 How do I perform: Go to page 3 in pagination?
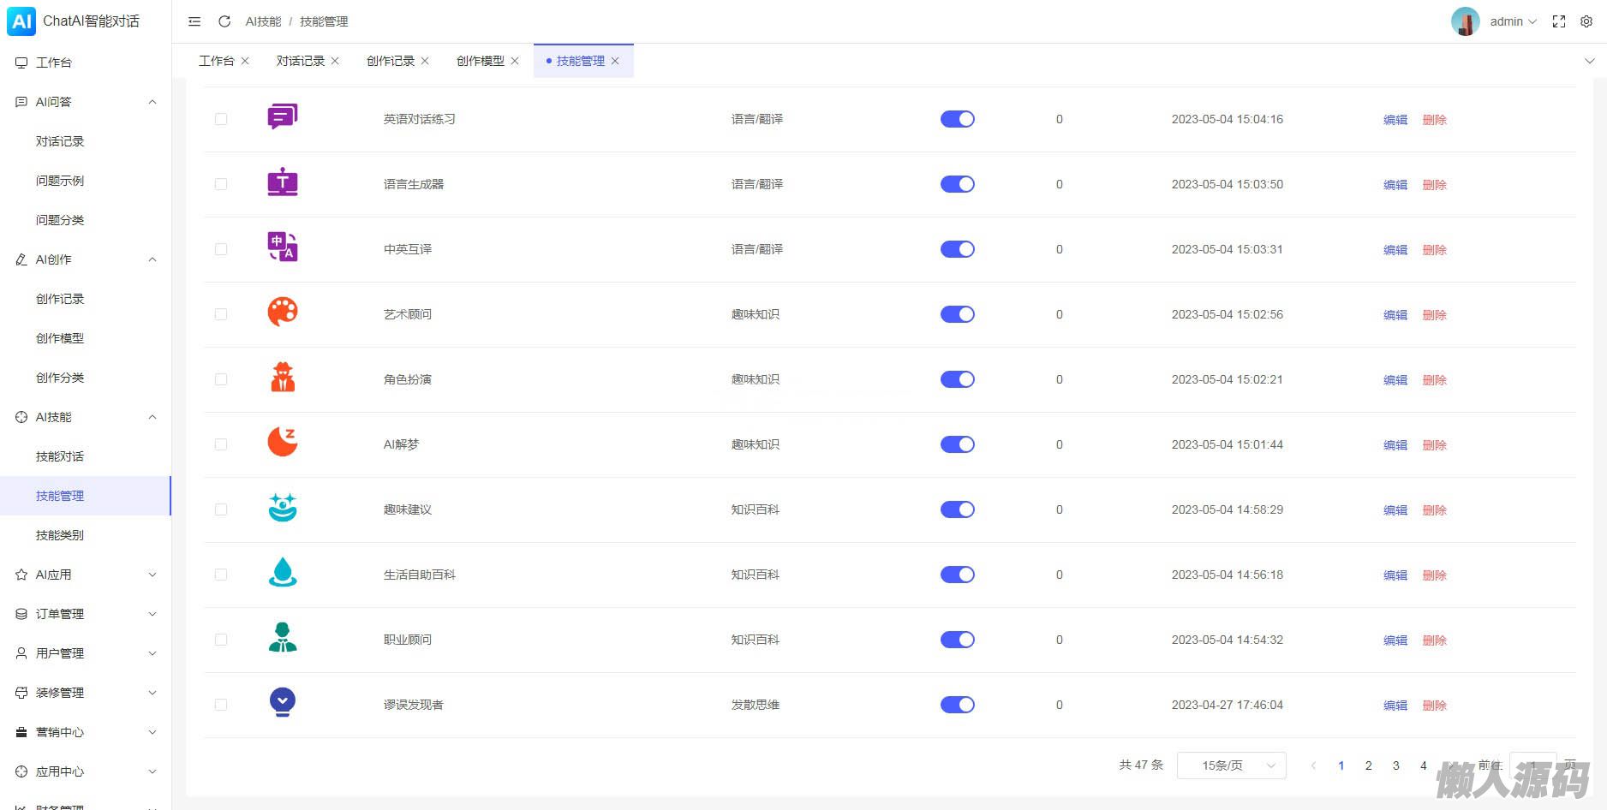1396,765
